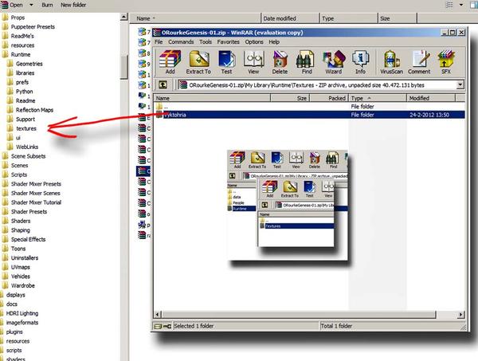Click the Geometries folder icon

[x=10, y=64]
